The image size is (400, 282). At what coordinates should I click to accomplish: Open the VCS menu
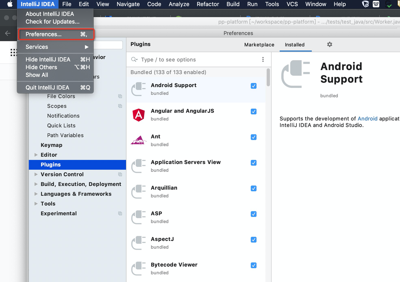point(292,4)
